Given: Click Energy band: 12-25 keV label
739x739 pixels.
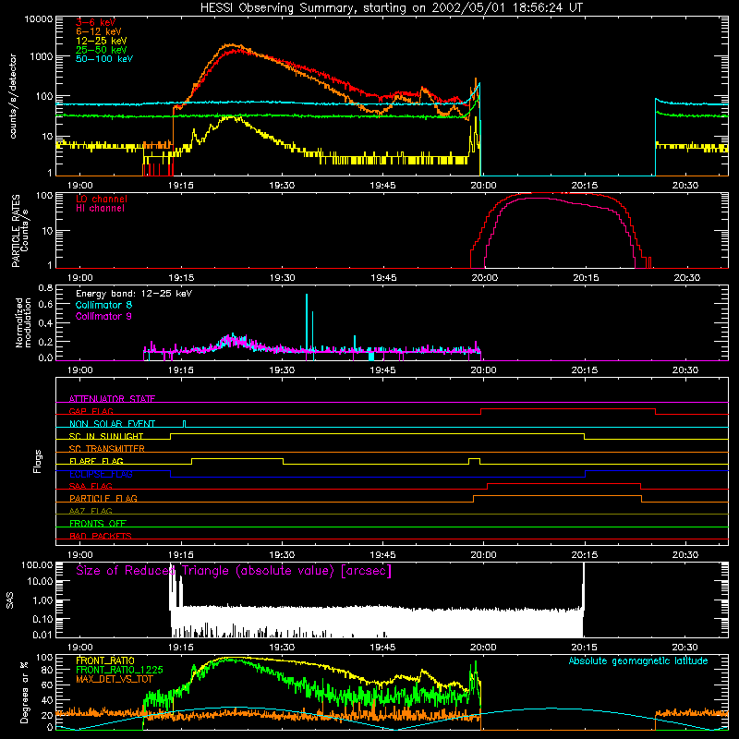Looking at the screenshot, I should click(134, 294).
